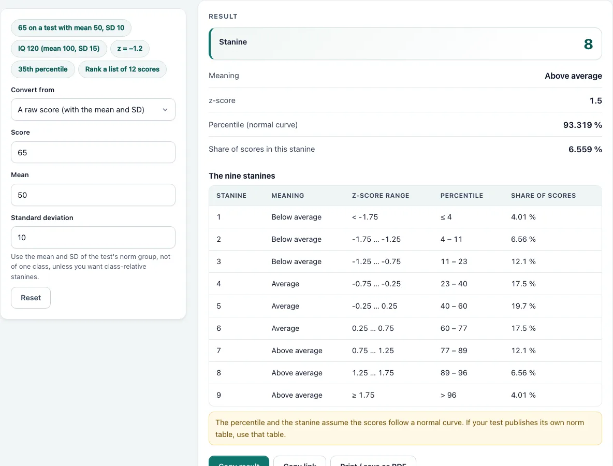Click the normal curve assumption note

[x=405, y=429]
